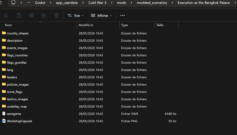
Task: Click the policies_images folder name
Action: coord(18,85)
